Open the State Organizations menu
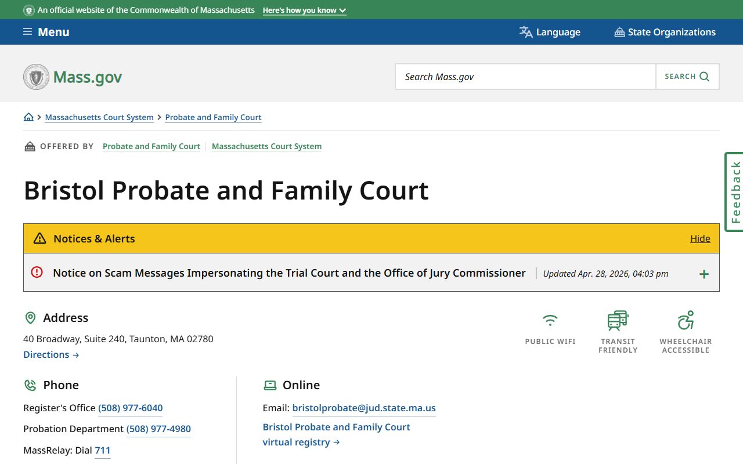The width and height of the screenshot is (743, 464). 665,32
